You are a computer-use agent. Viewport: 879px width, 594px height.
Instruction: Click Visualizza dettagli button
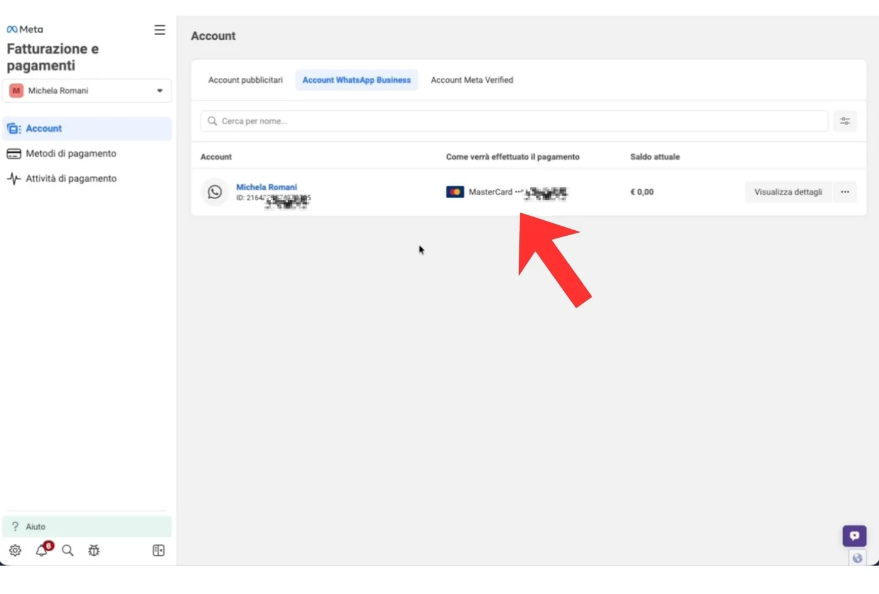click(x=788, y=192)
